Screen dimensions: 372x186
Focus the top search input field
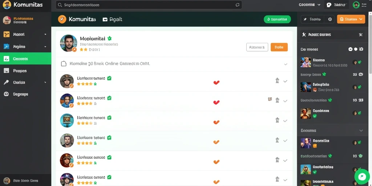click(149, 5)
